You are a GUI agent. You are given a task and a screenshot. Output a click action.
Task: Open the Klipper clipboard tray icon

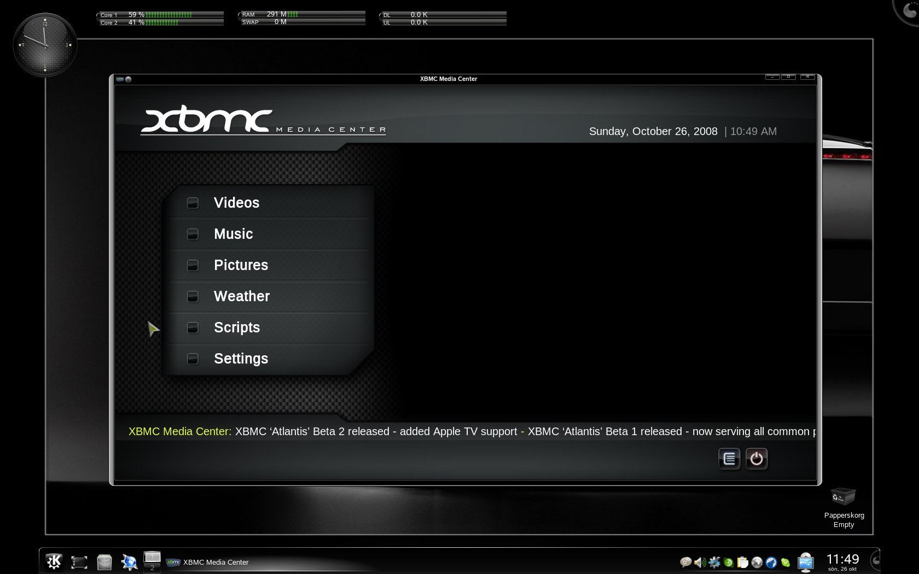tap(742, 562)
